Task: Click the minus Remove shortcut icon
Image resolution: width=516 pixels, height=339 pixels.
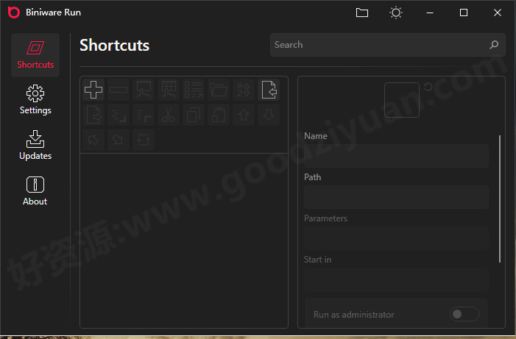Action: click(x=119, y=90)
